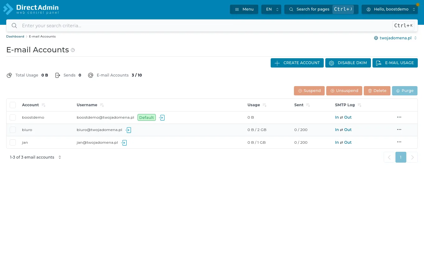Viewport: 424px width, 254px height.
Task: Open the three-dot menu for biuro row
Action: click(399, 129)
